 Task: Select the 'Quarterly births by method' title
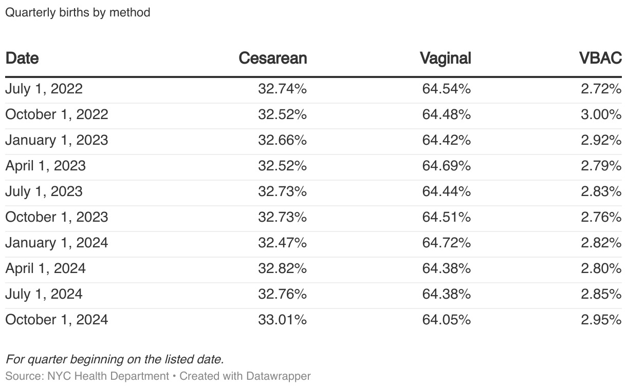tap(78, 12)
